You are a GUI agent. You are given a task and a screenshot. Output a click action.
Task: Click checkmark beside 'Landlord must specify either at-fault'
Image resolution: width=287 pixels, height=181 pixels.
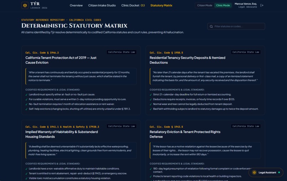tap(26, 95)
